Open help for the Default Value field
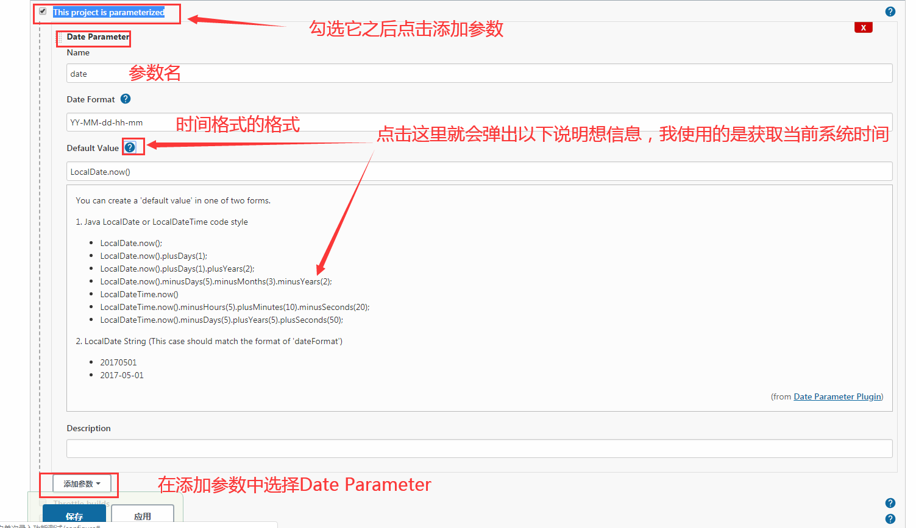916x528 pixels. pos(133,147)
